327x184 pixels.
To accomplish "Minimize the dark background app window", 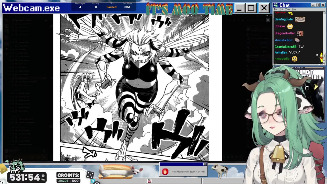I will (x=263, y=16).
